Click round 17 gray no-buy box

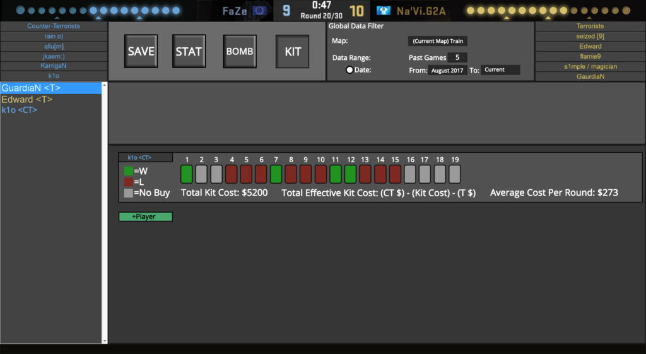coord(425,174)
